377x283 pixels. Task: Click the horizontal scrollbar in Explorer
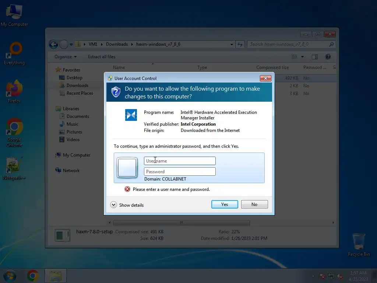[182, 223]
